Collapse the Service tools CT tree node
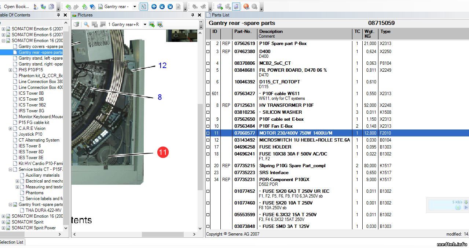 [10, 169]
